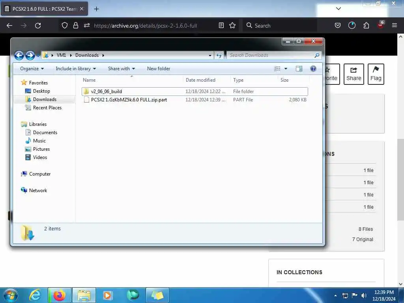Open Firefox tracking protection shield
Image resolution: width=404 pixels, height=303 pixels.
pos(65,25)
